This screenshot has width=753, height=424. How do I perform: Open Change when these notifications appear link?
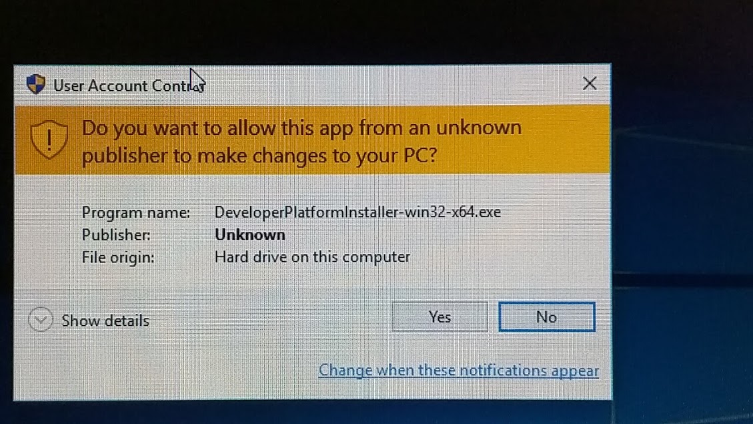pyautogui.click(x=459, y=371)
